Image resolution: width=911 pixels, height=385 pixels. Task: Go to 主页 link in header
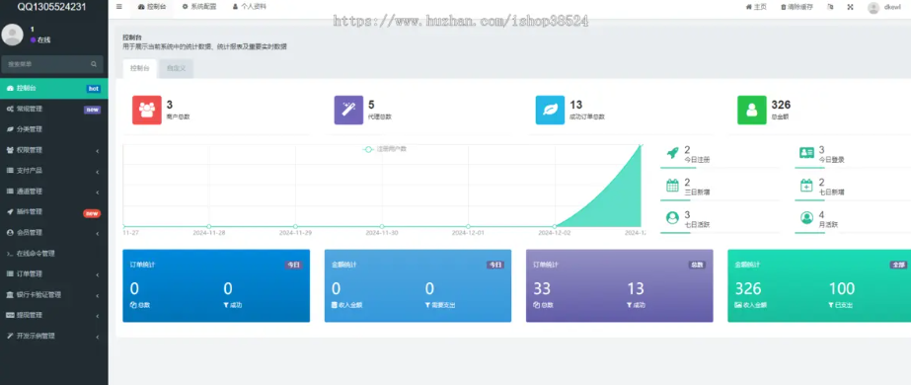click(x=756, y=7)
